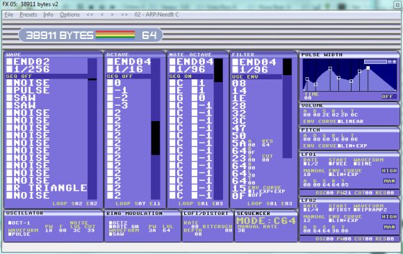Image resolution: width=403 pixels, height=254 pixels.
Task: Open the File menu
Action: click(x=9, y=15)
